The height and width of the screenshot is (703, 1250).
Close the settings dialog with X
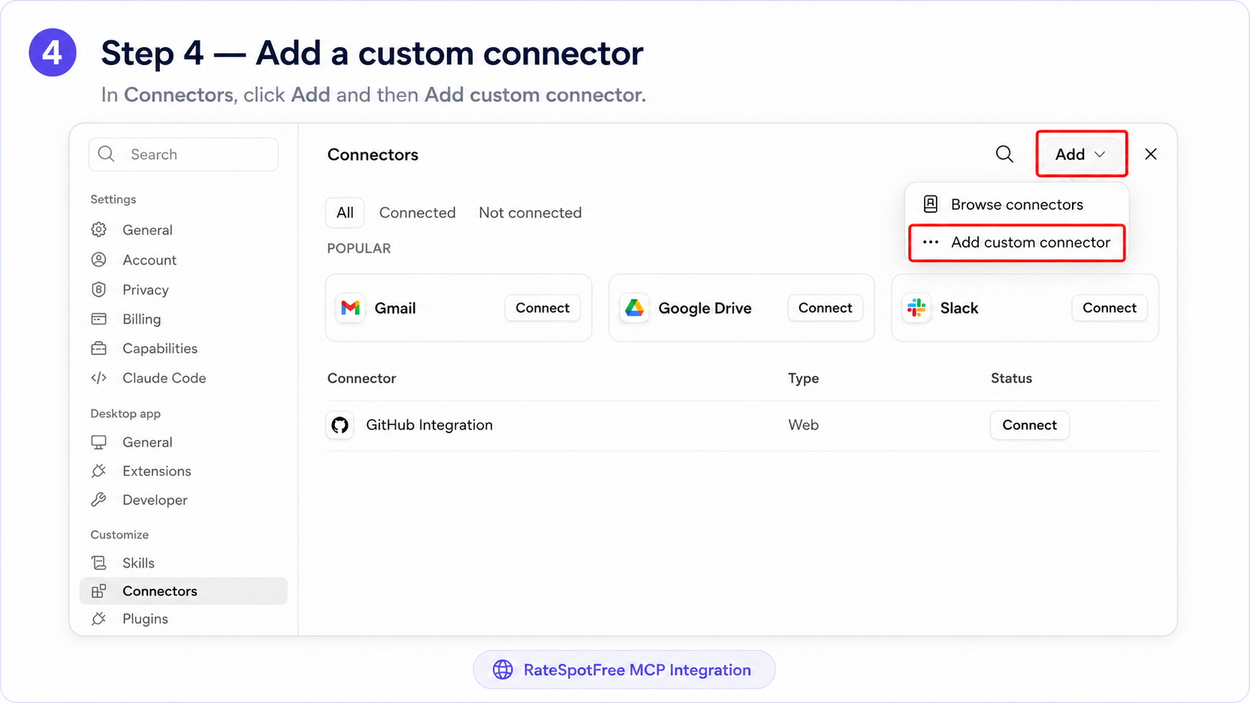point(1151,154)
